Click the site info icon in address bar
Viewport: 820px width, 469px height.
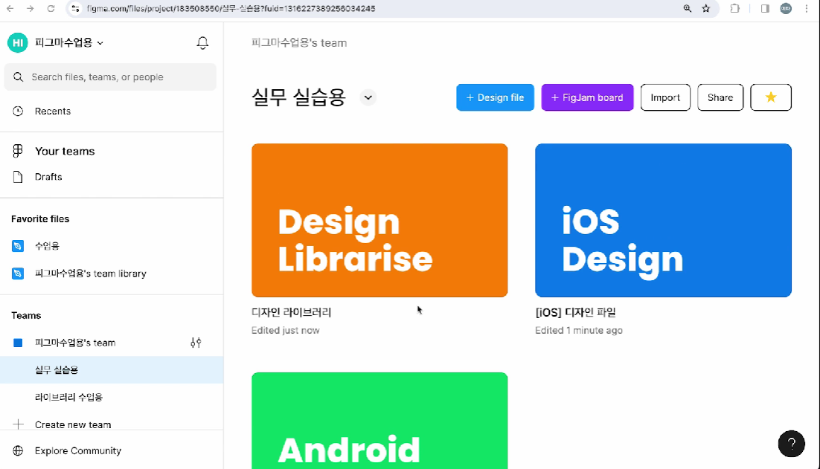(x=75, y=8)
